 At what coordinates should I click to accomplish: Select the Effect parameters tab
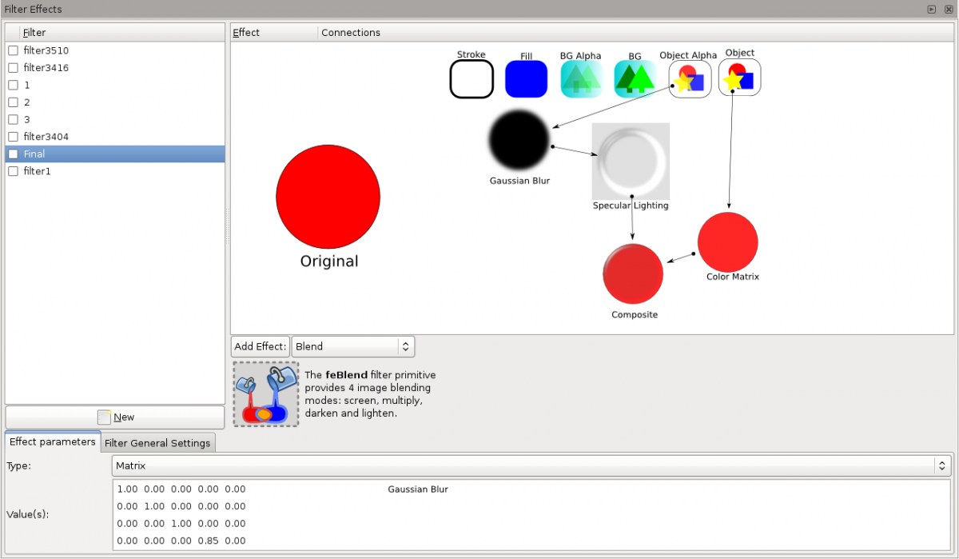point(53,442)
